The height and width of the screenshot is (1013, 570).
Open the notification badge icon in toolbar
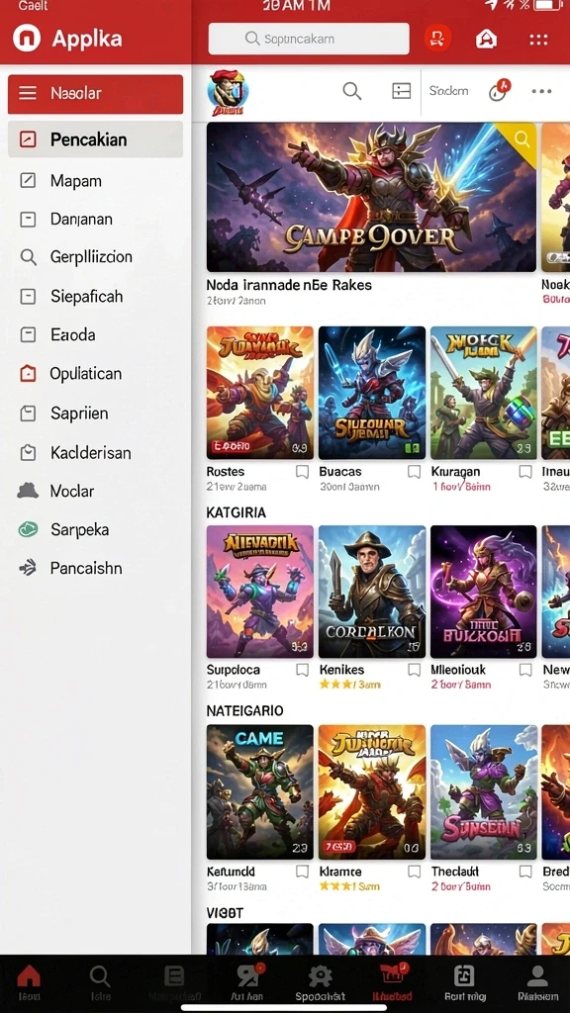(x=499, y=90)
